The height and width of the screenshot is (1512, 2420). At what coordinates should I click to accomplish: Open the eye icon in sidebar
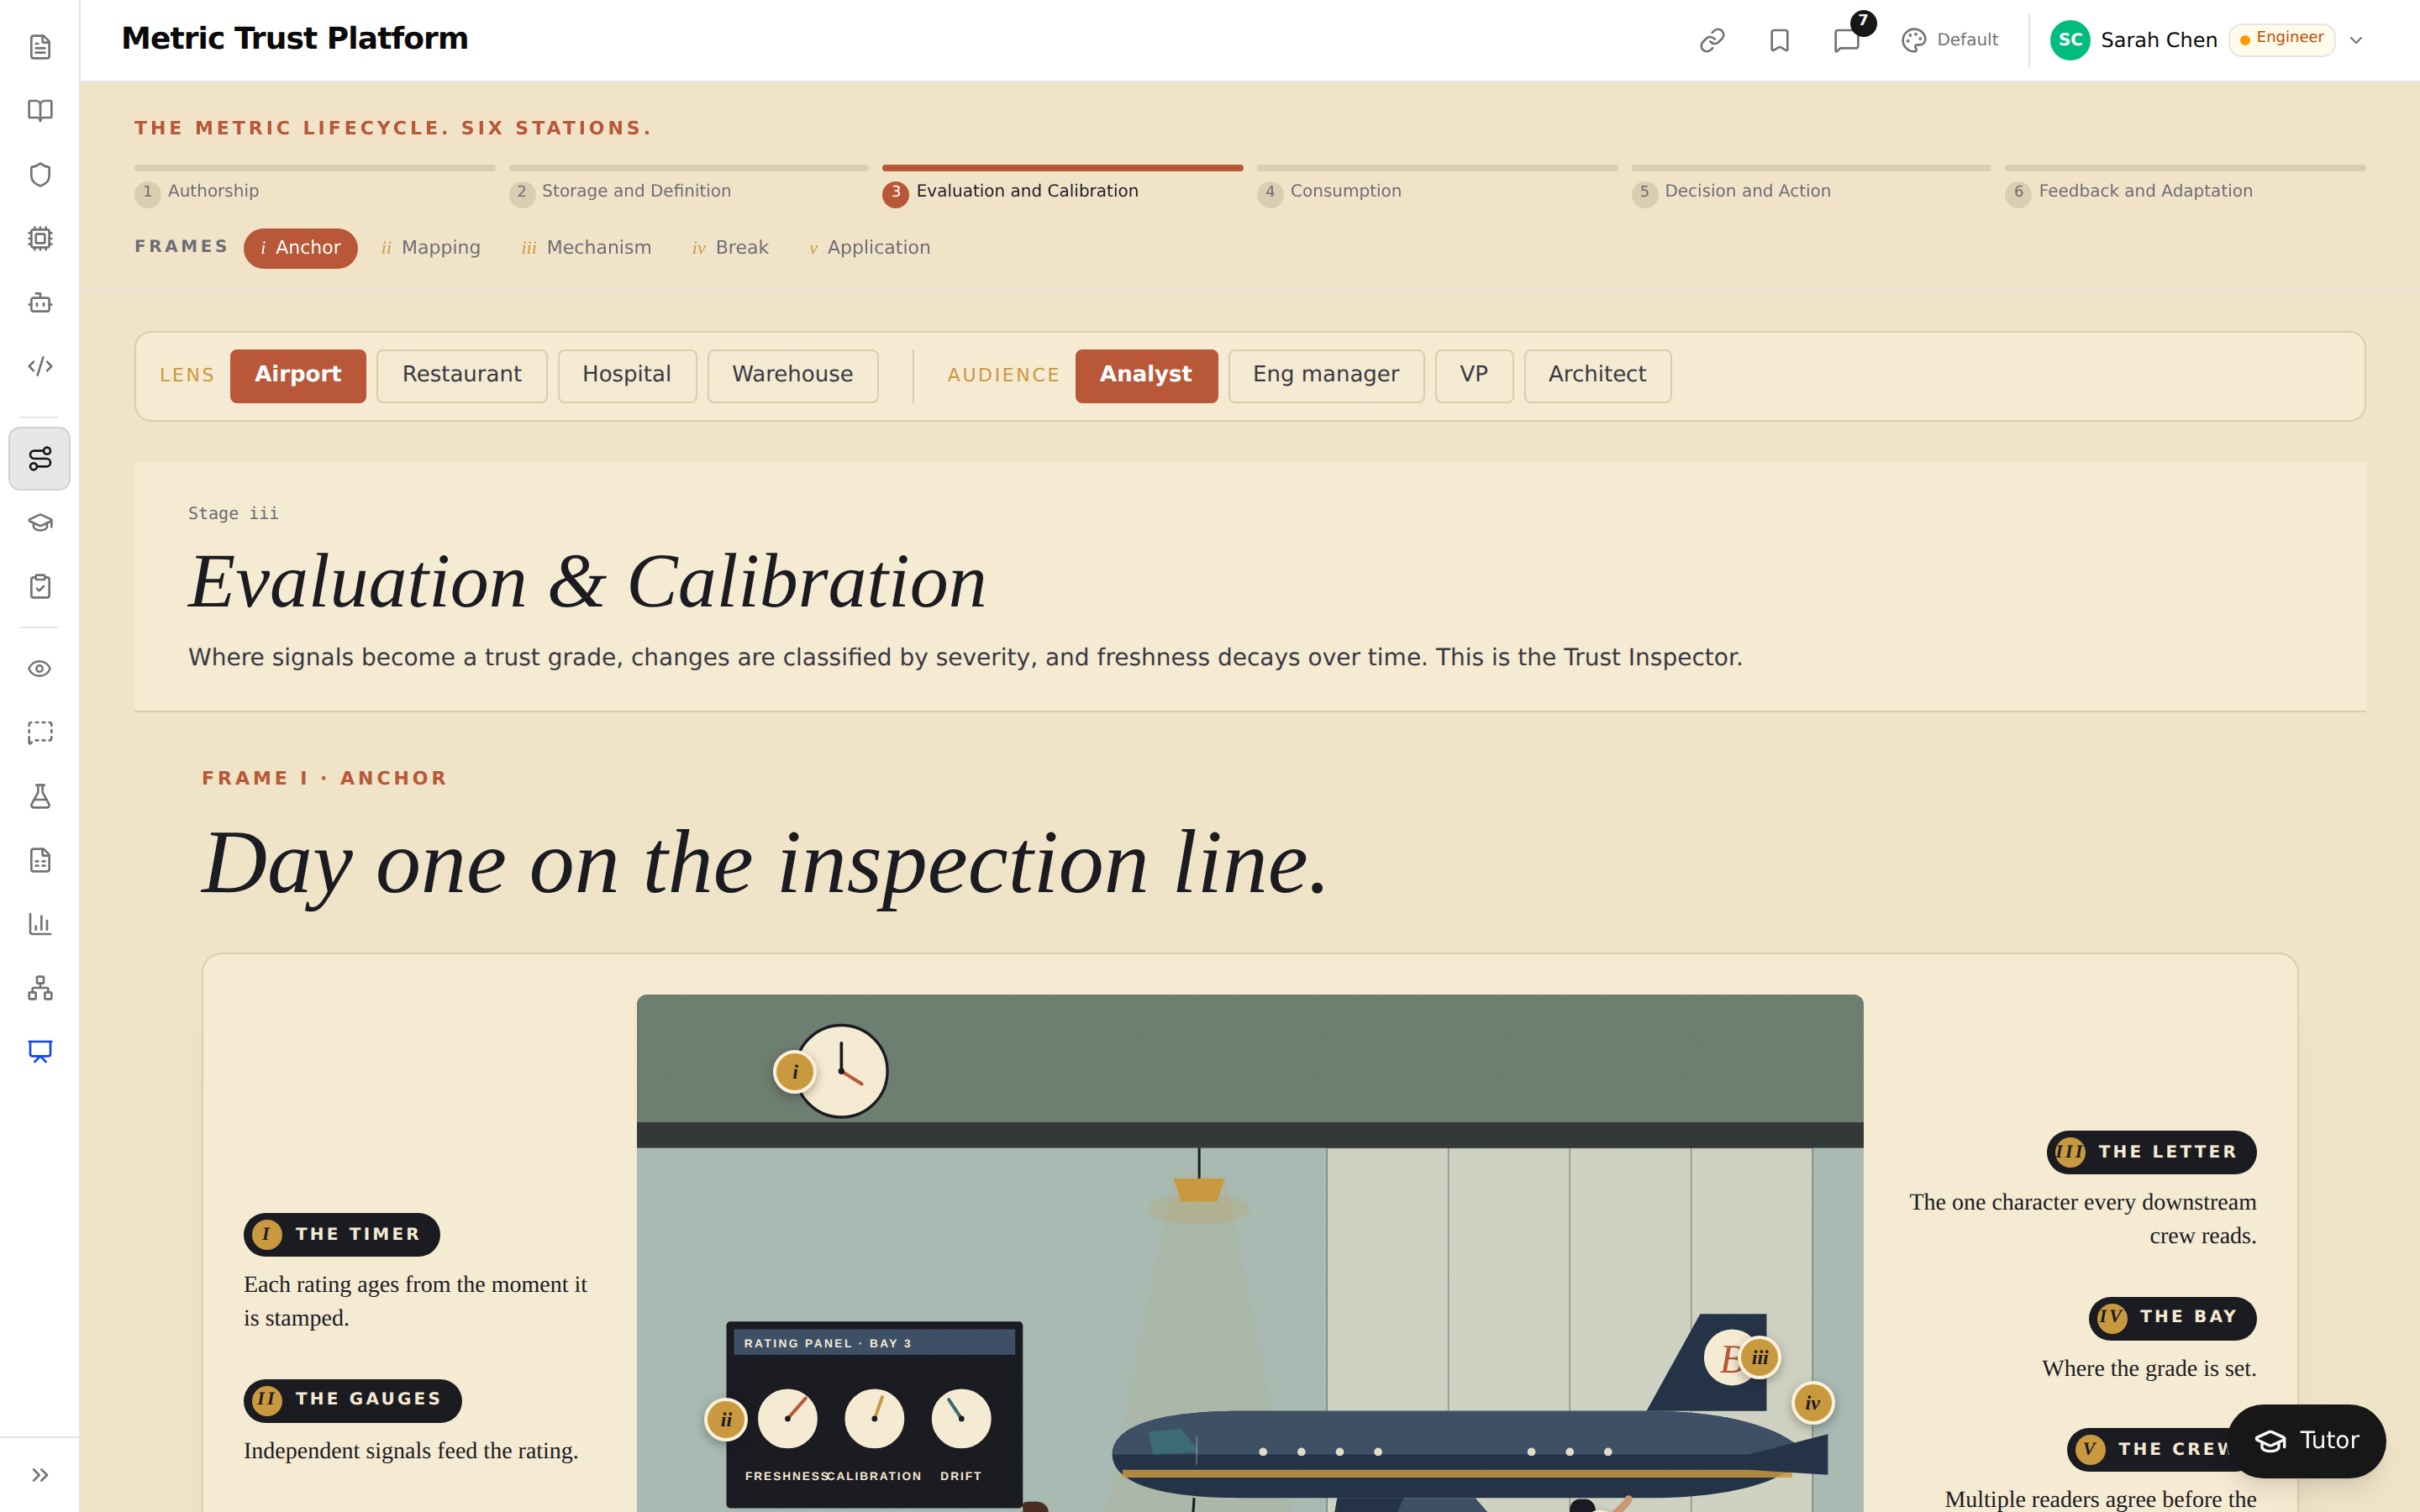pyautogui.click(x=40, y=669)
